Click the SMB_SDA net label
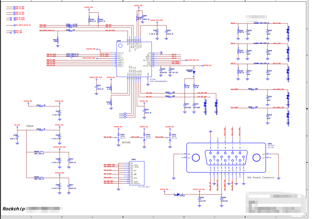 point(108,25)
